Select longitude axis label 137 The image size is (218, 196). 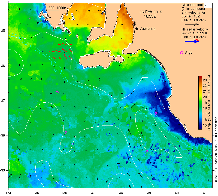[x=92, y=193]
